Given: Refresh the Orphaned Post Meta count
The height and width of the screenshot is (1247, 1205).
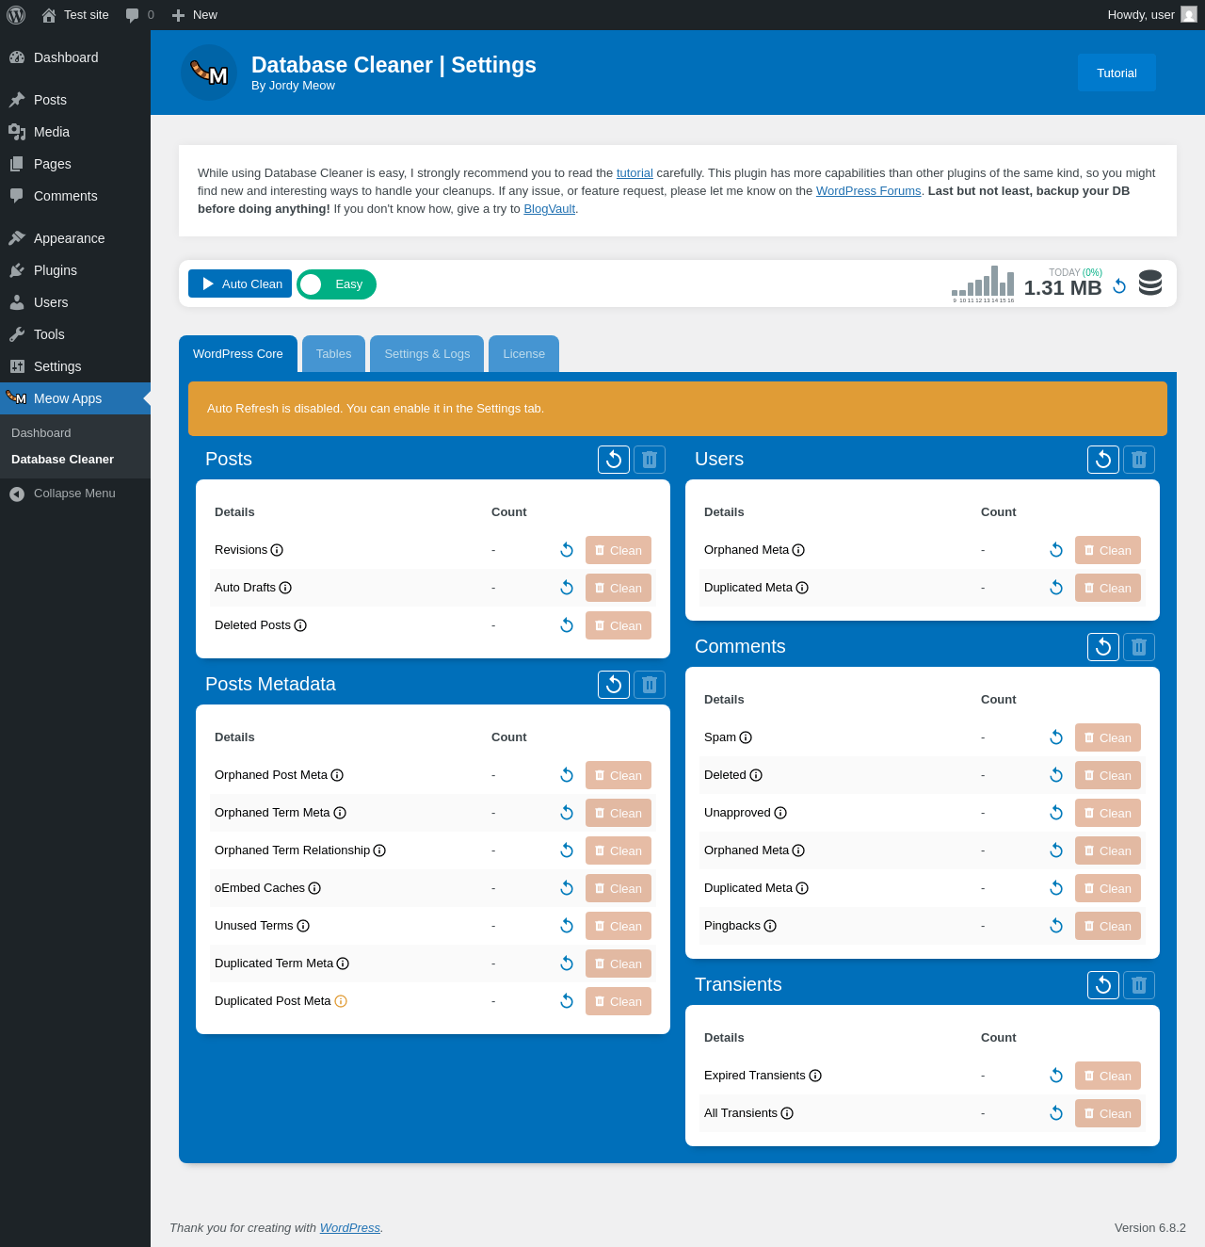Looking at the screenshot, I should (x=567, y=775).
